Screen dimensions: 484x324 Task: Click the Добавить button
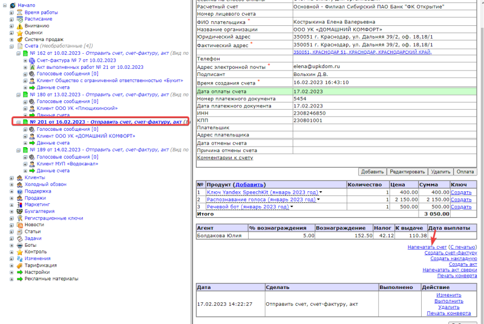click(x=372, y=172)
